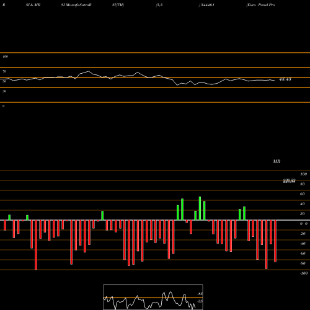The image size is (310, 310).
Task: Click the 'MR' label above lower chart
Action: point(277,161)
